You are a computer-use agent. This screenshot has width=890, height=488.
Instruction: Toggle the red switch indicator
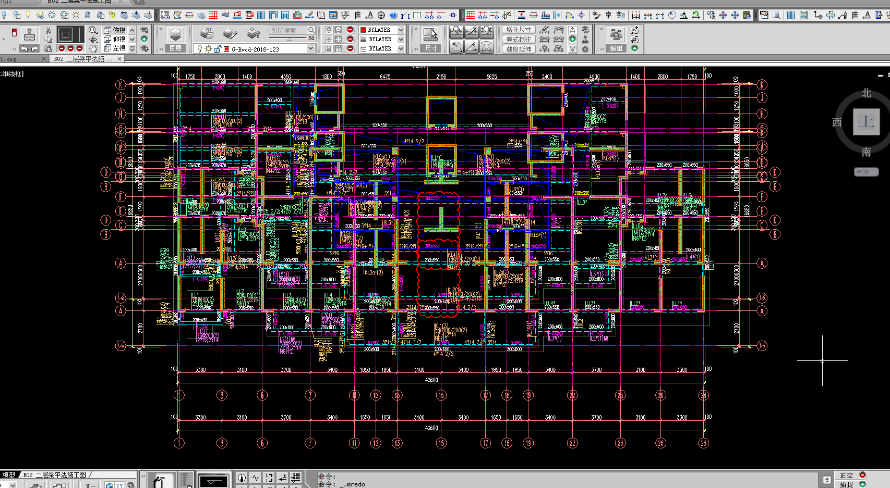click(x=14, y=33)
